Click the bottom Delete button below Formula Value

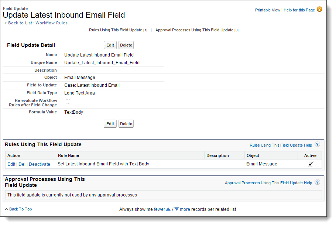pos(126,124)
